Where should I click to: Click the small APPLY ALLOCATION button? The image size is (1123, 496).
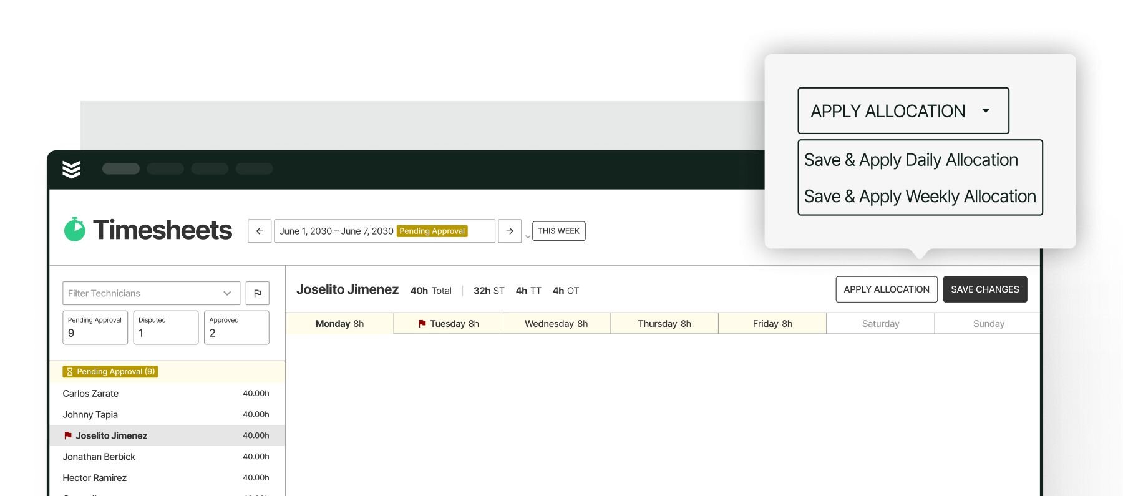[887, 289]
